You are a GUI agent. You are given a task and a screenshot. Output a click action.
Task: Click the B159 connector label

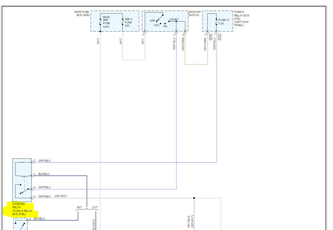click(210, 37)
